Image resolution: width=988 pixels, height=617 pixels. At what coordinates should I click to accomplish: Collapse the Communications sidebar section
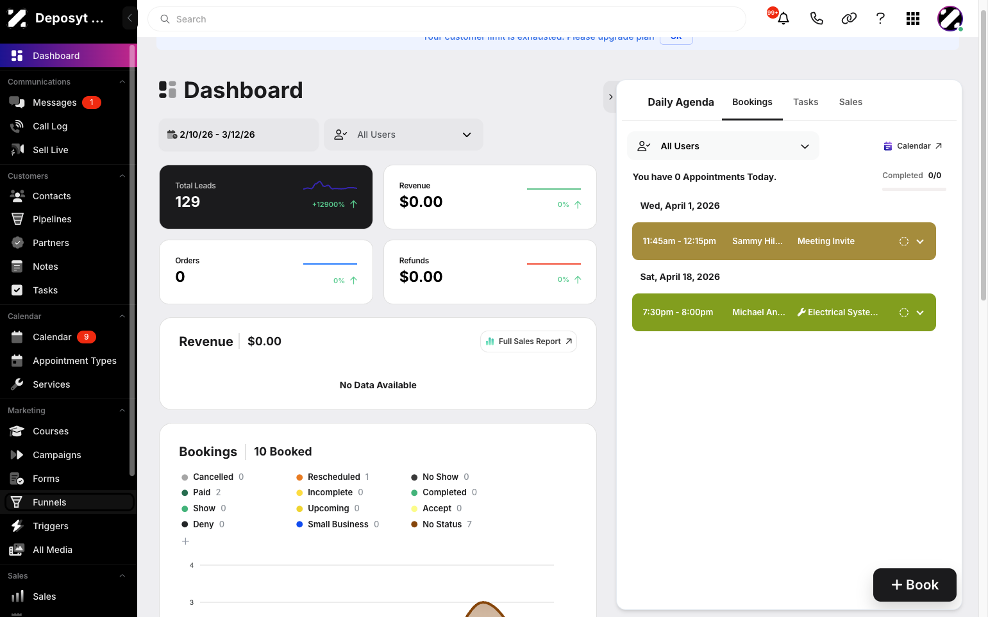pos(122,82)
